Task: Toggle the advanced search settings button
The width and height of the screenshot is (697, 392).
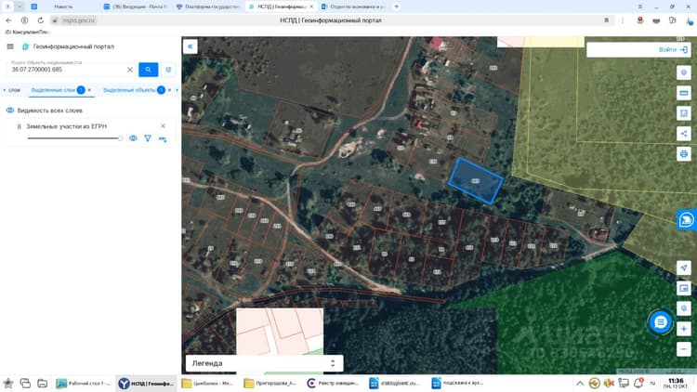Action: pos(168,70)
